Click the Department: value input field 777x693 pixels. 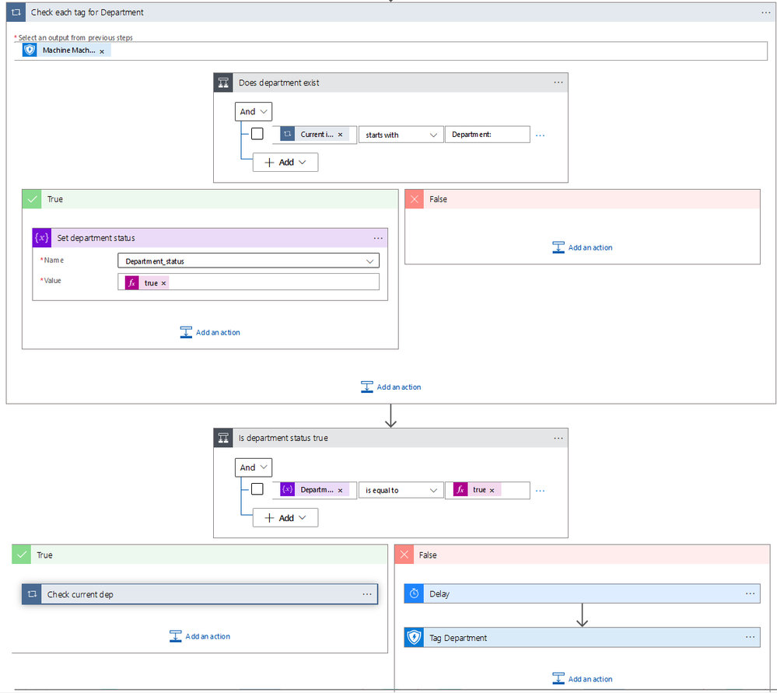[x=487, y=134]
